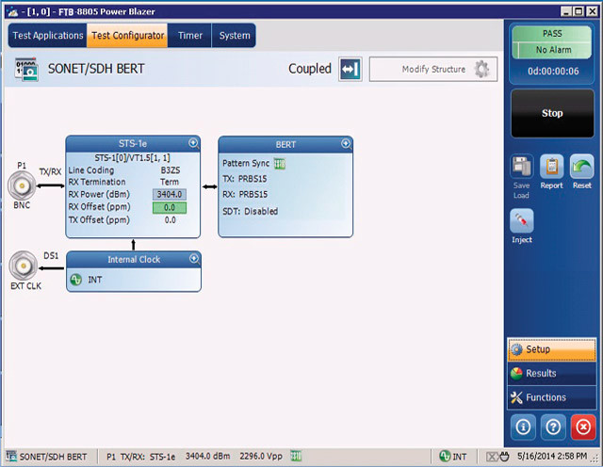This screenshot has height=467, width=603.
Task: Open the help question mark button
Action: coord(553,427)
